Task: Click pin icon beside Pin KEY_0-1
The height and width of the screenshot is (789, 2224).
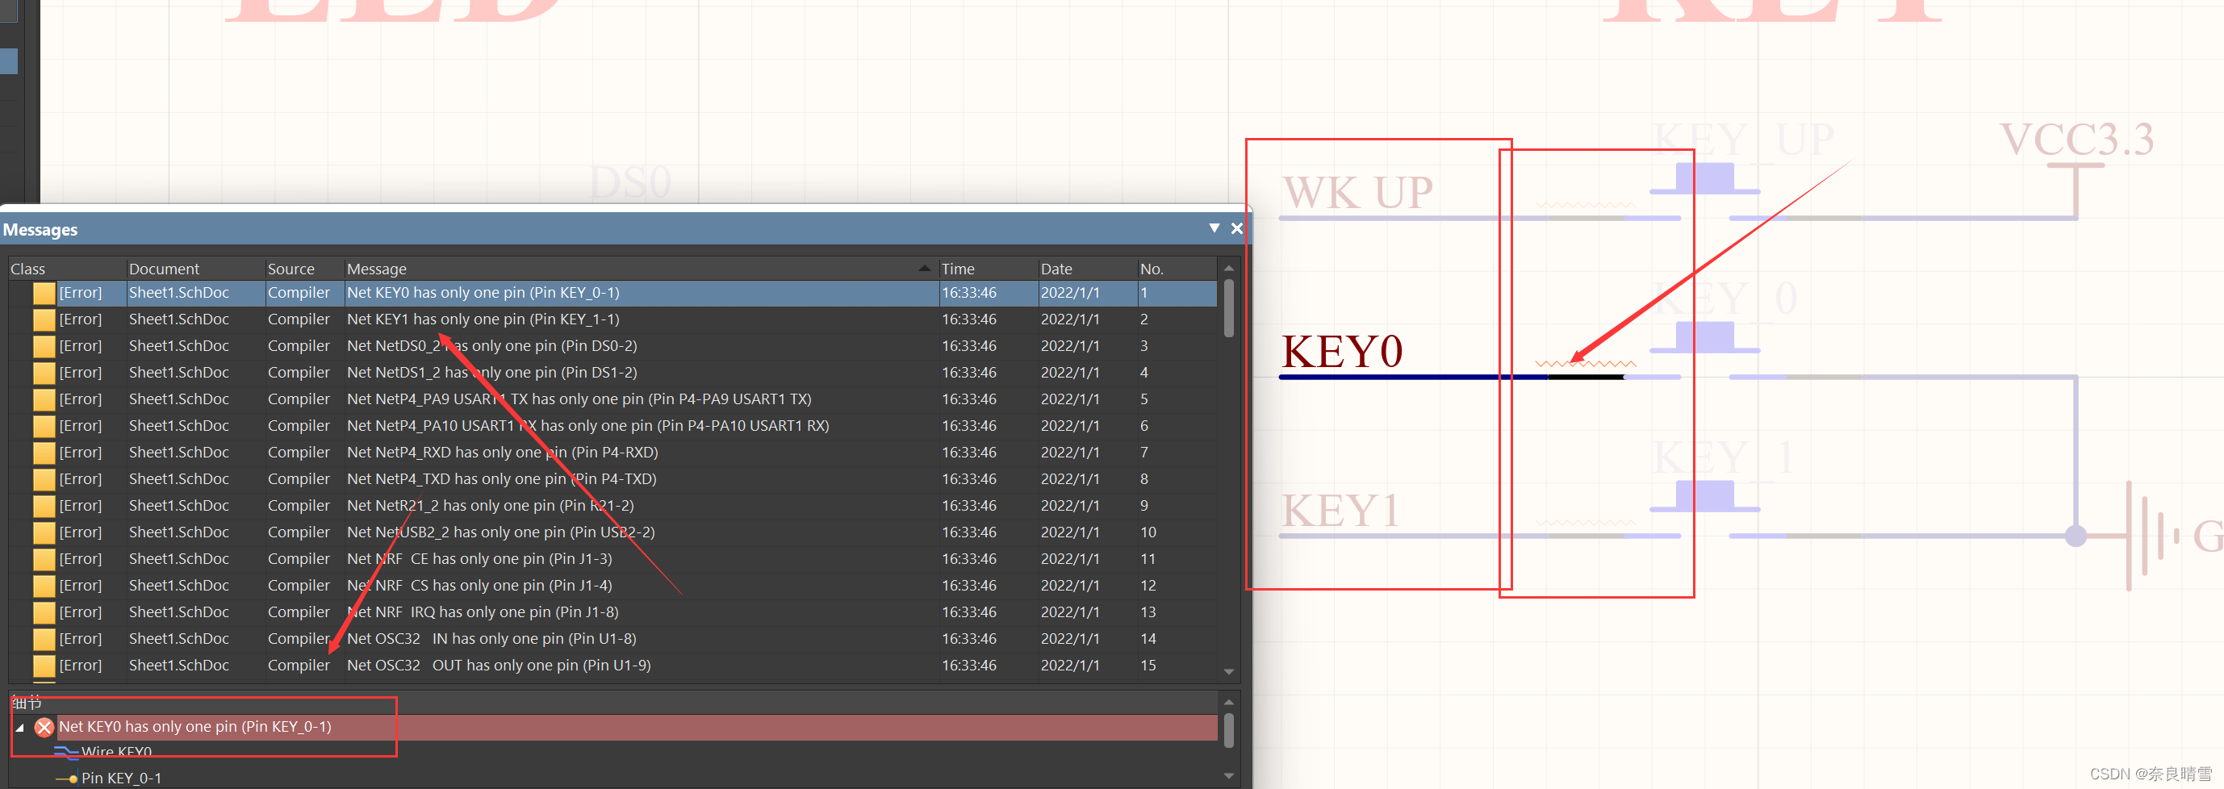Action: [x=66, y=779]
